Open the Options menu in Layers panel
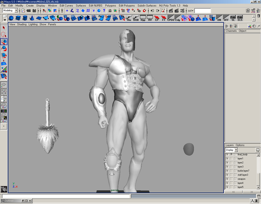 pyautogui.click(x=240, y=145)
